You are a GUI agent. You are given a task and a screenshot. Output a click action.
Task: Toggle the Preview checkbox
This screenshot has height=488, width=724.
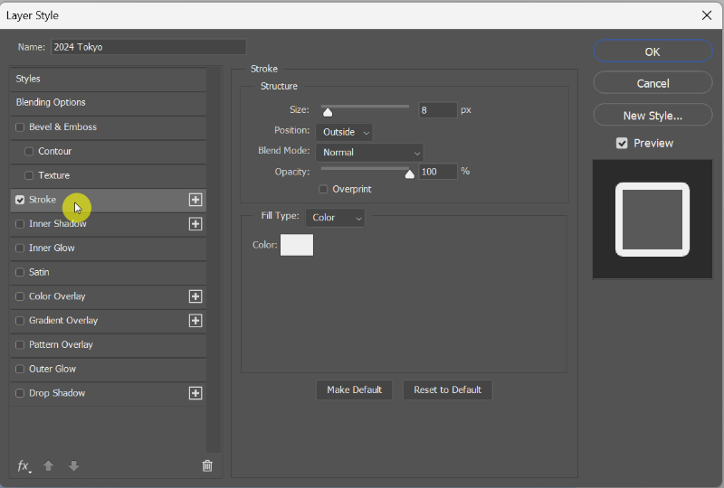(622, 144)
